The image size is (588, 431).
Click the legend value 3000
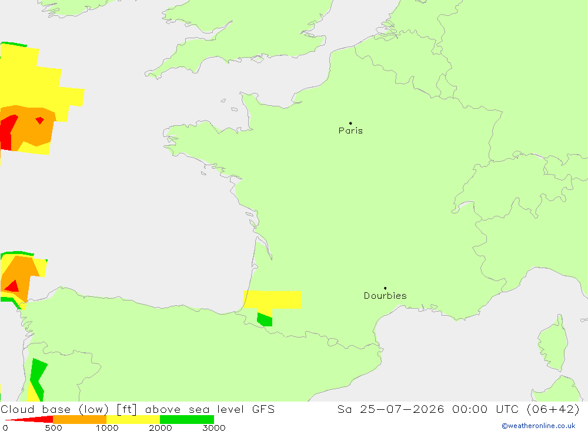click(214, 427)
